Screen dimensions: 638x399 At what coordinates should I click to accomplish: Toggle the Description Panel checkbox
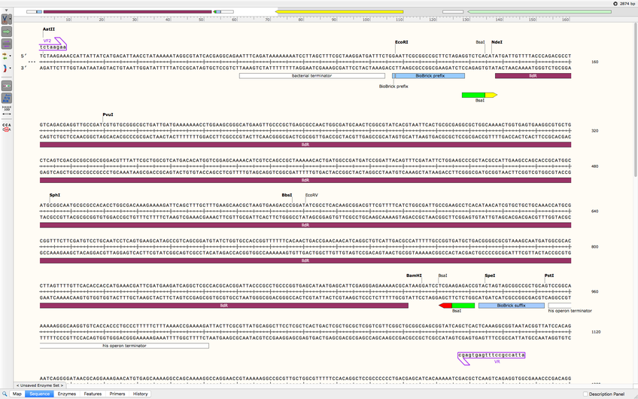tap(587, 394)
